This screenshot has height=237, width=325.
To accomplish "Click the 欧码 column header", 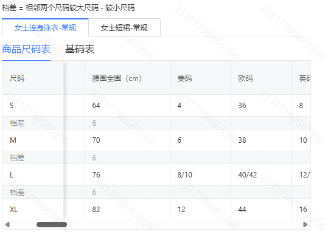I will 245,78.
